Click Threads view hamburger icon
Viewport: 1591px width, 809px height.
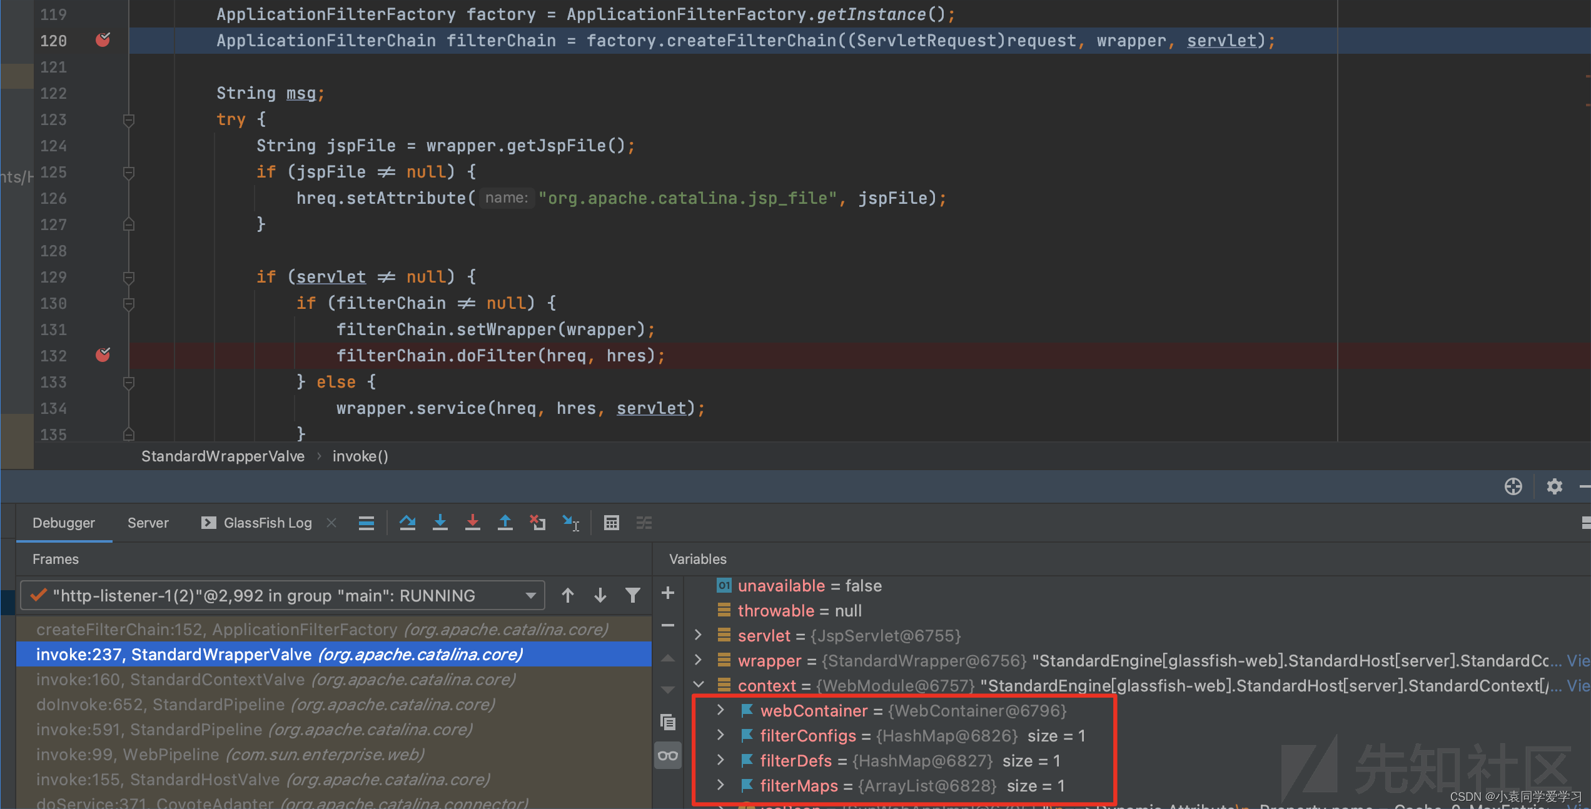pos(366,523)
